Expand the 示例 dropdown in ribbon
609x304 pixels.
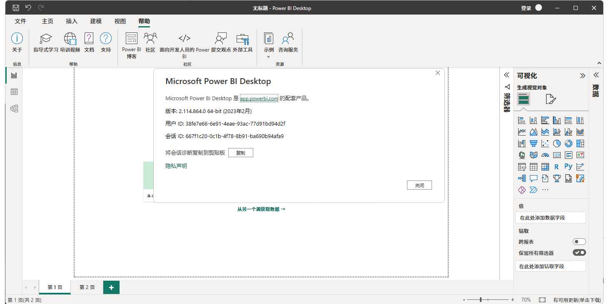click(x=269, y=56)
